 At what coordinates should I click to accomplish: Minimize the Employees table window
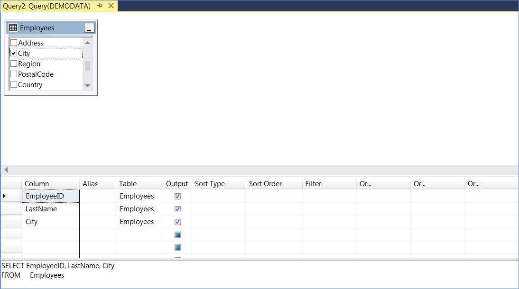90,28
